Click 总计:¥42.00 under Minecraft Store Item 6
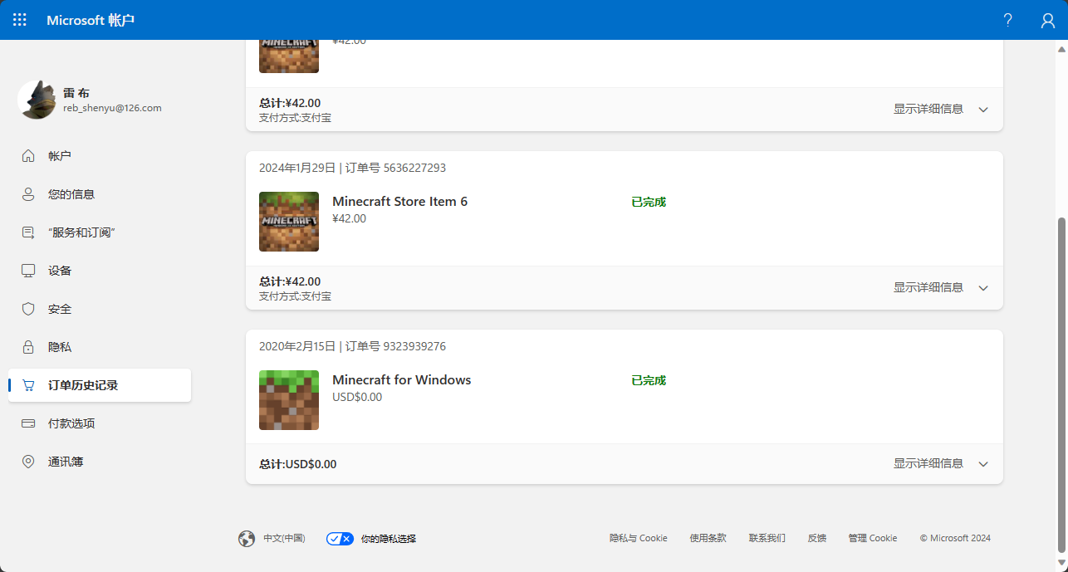 pyautogui.click(x=290, y=281)
